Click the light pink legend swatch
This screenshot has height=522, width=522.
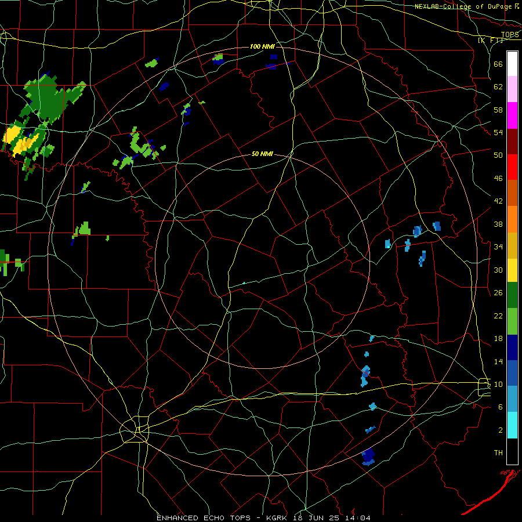point(512,89)
